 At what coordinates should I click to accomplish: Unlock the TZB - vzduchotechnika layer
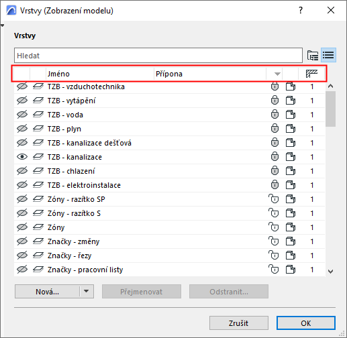point(275,87)
